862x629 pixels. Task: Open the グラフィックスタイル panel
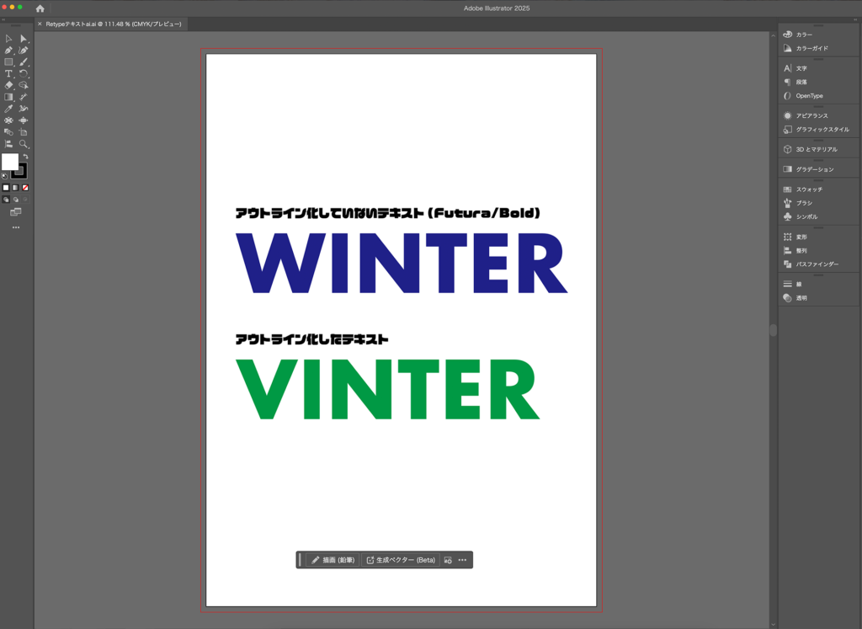pos(818,129)
